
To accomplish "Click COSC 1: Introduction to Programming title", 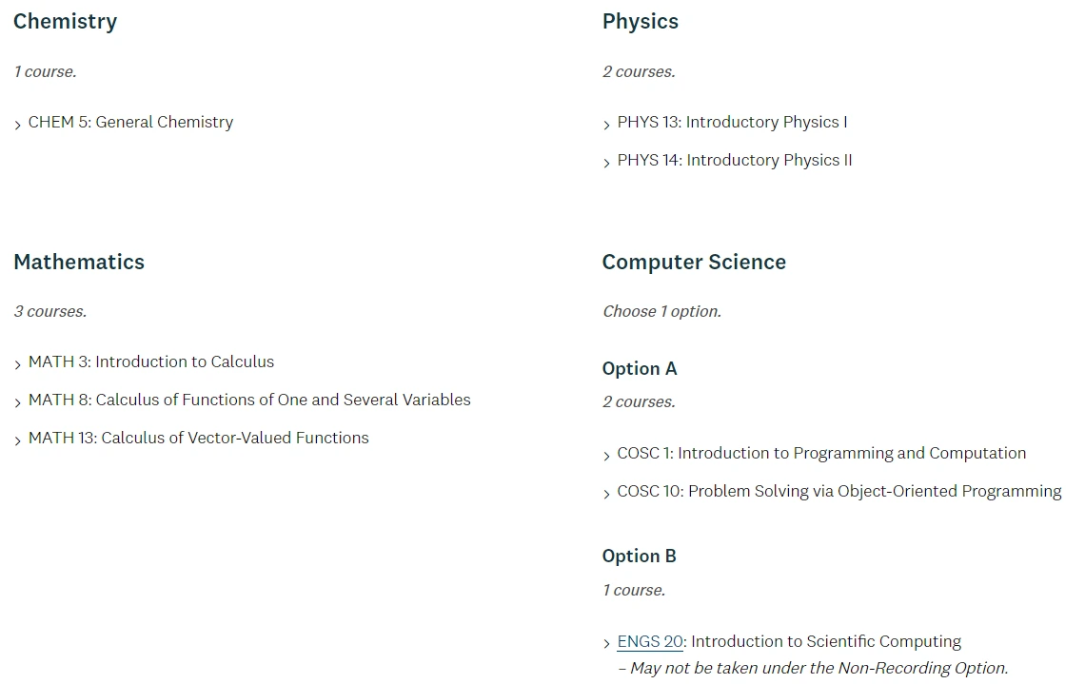I will click(x=821, y=453).
